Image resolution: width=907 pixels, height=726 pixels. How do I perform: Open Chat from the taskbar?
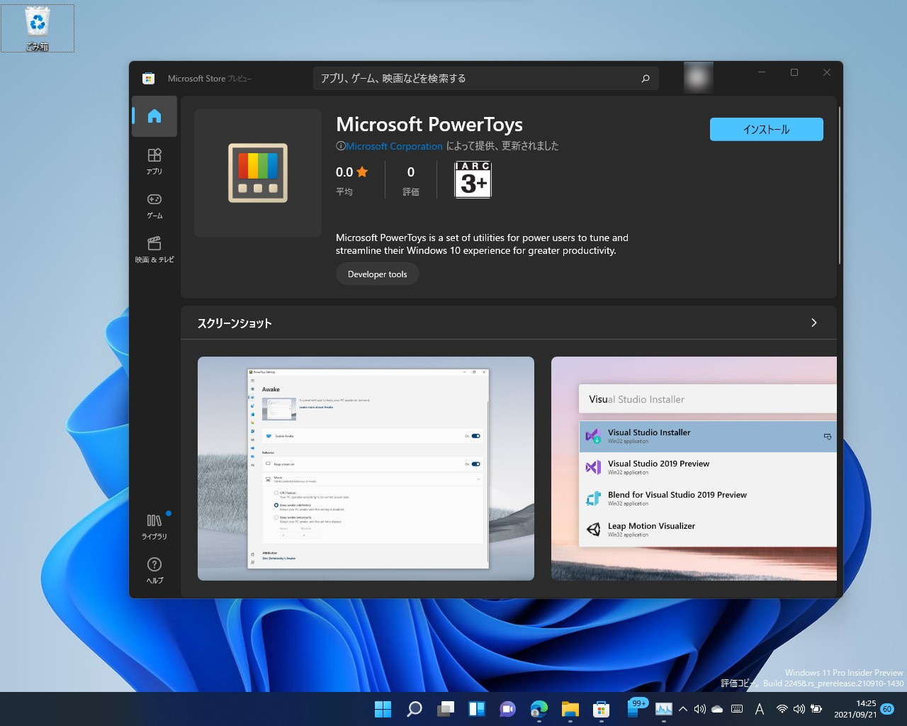507,709
